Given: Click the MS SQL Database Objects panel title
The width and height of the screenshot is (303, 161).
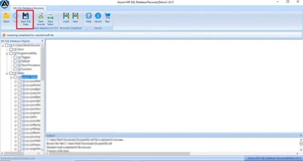Looking at the screenshot, I should click(15, 41).
